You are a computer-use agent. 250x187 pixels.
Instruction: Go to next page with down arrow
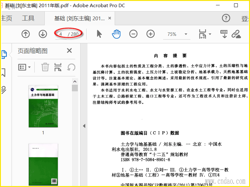coord(43,34)
